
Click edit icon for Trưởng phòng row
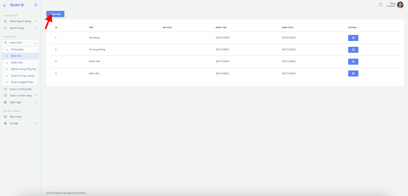pos(353,50)
